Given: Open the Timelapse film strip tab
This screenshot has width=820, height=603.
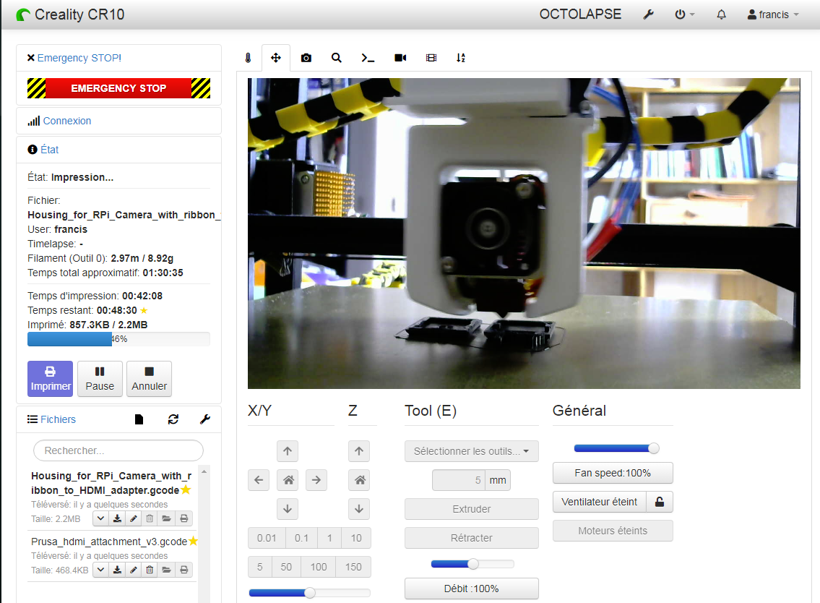Looking at the screenshot, I should coord(431,58).
